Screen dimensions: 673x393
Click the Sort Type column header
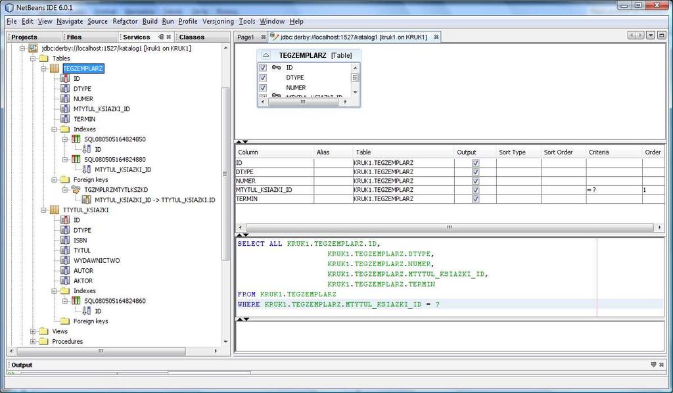click(x=519, y=152)
